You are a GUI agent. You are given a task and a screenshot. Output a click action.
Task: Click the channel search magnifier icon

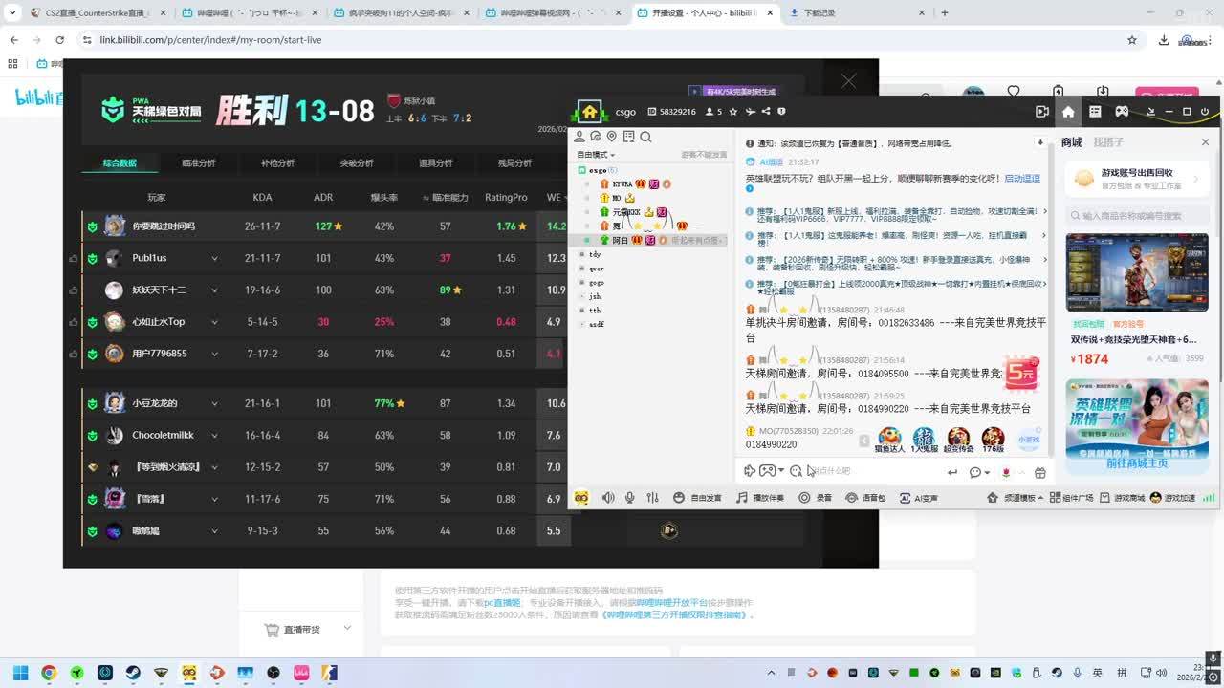coord(645,138)
